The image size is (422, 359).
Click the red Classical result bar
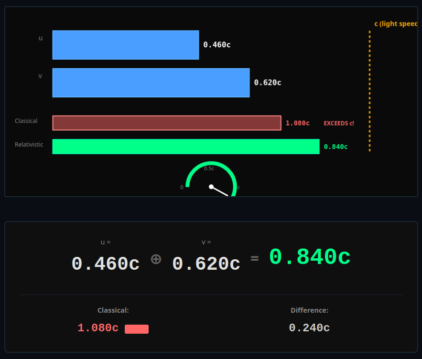tap(166, 123)
